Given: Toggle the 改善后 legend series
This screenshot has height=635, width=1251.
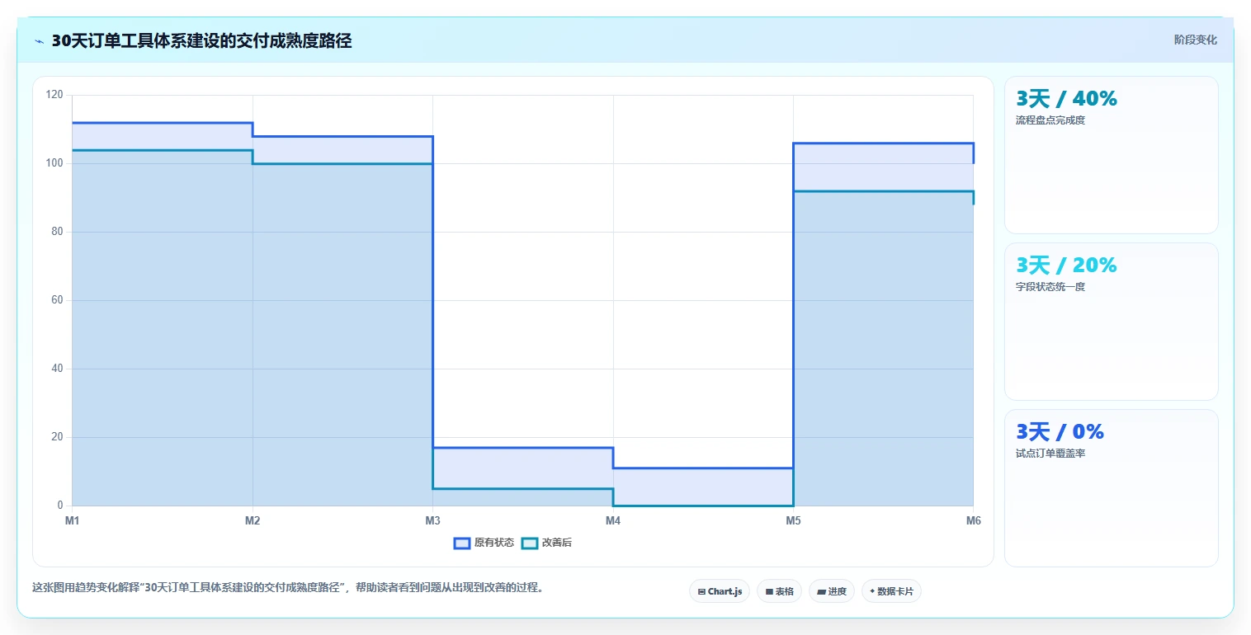Looking at the screenshot, I should 546,543.
